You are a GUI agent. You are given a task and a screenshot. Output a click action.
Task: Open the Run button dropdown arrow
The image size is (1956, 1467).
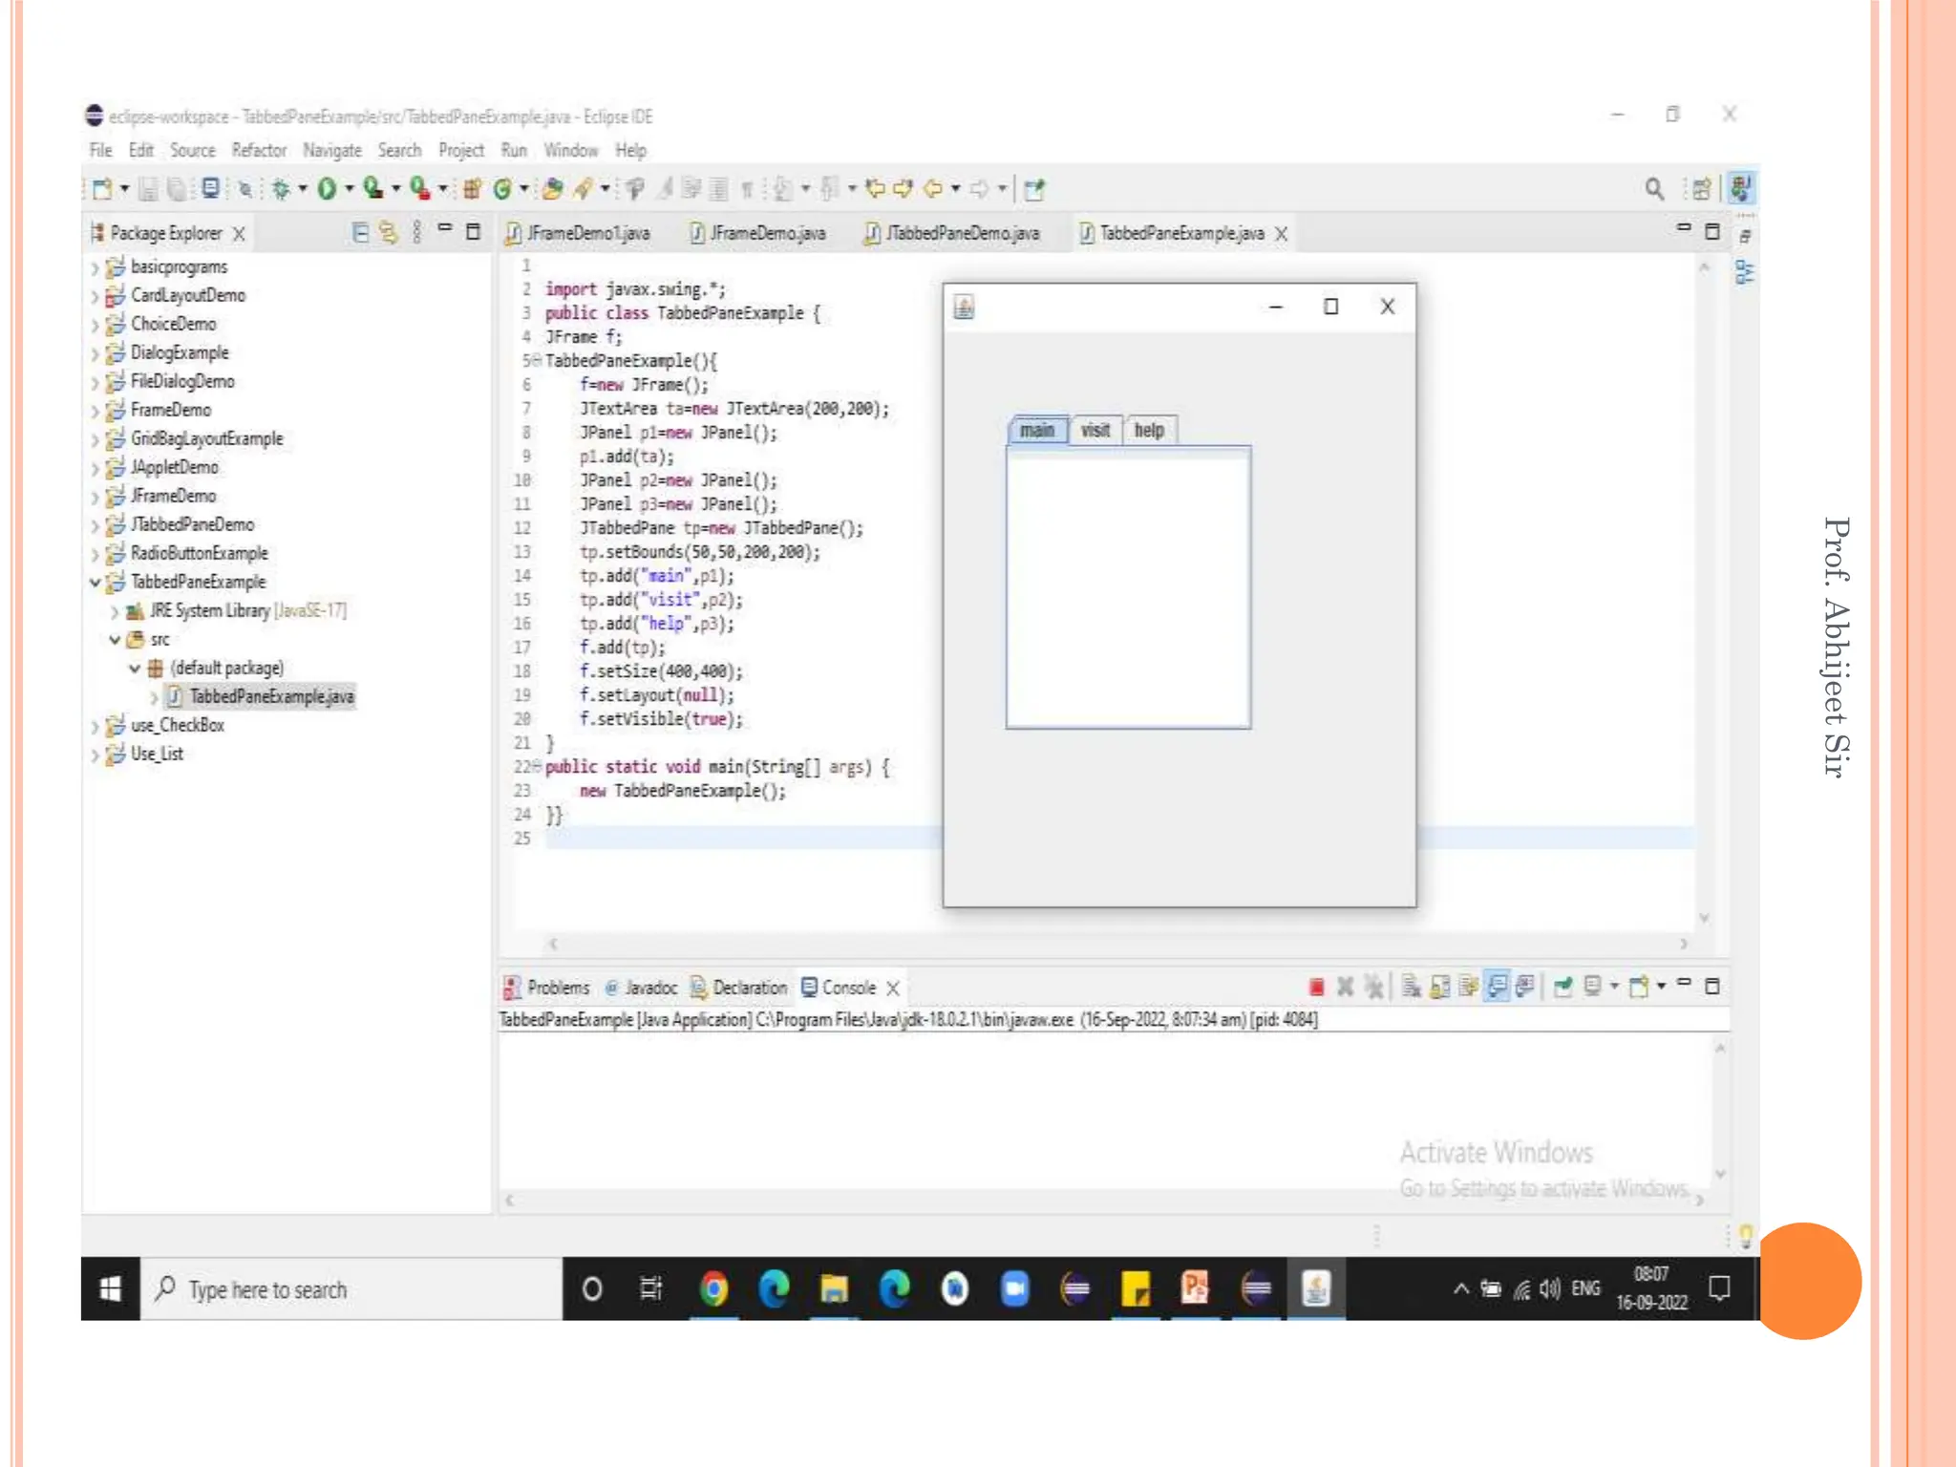(x=349, y=189)
